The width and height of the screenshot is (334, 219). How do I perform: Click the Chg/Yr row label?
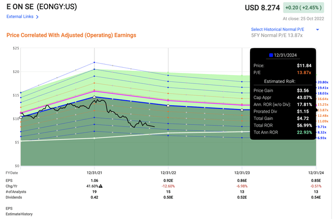pyautogui.click(x=11, y=186)
